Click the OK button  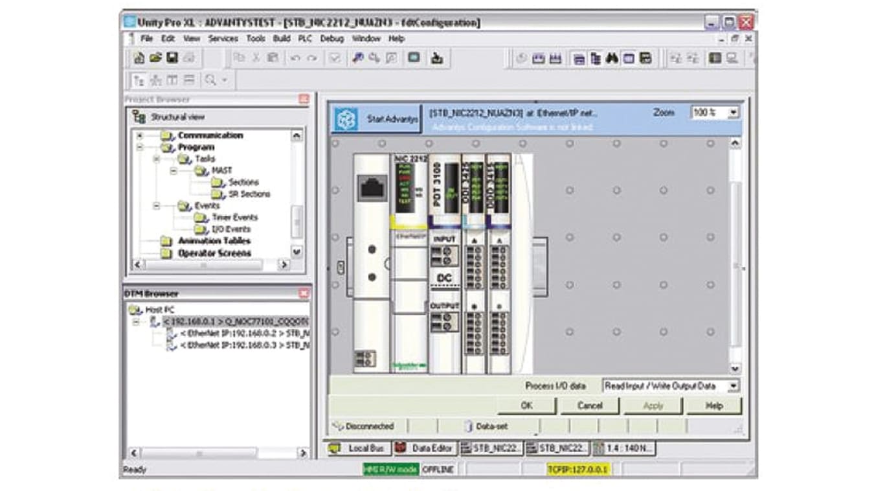(x=528, y=406)
